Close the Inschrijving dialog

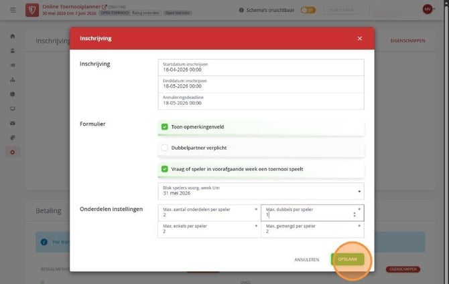(x=360, y=39)
